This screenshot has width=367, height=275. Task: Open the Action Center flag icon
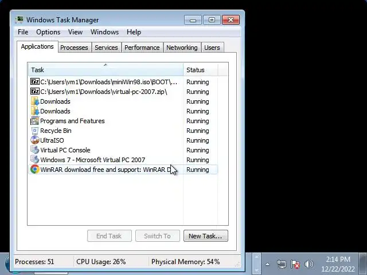pyautogui.click(x=295, y=264)
